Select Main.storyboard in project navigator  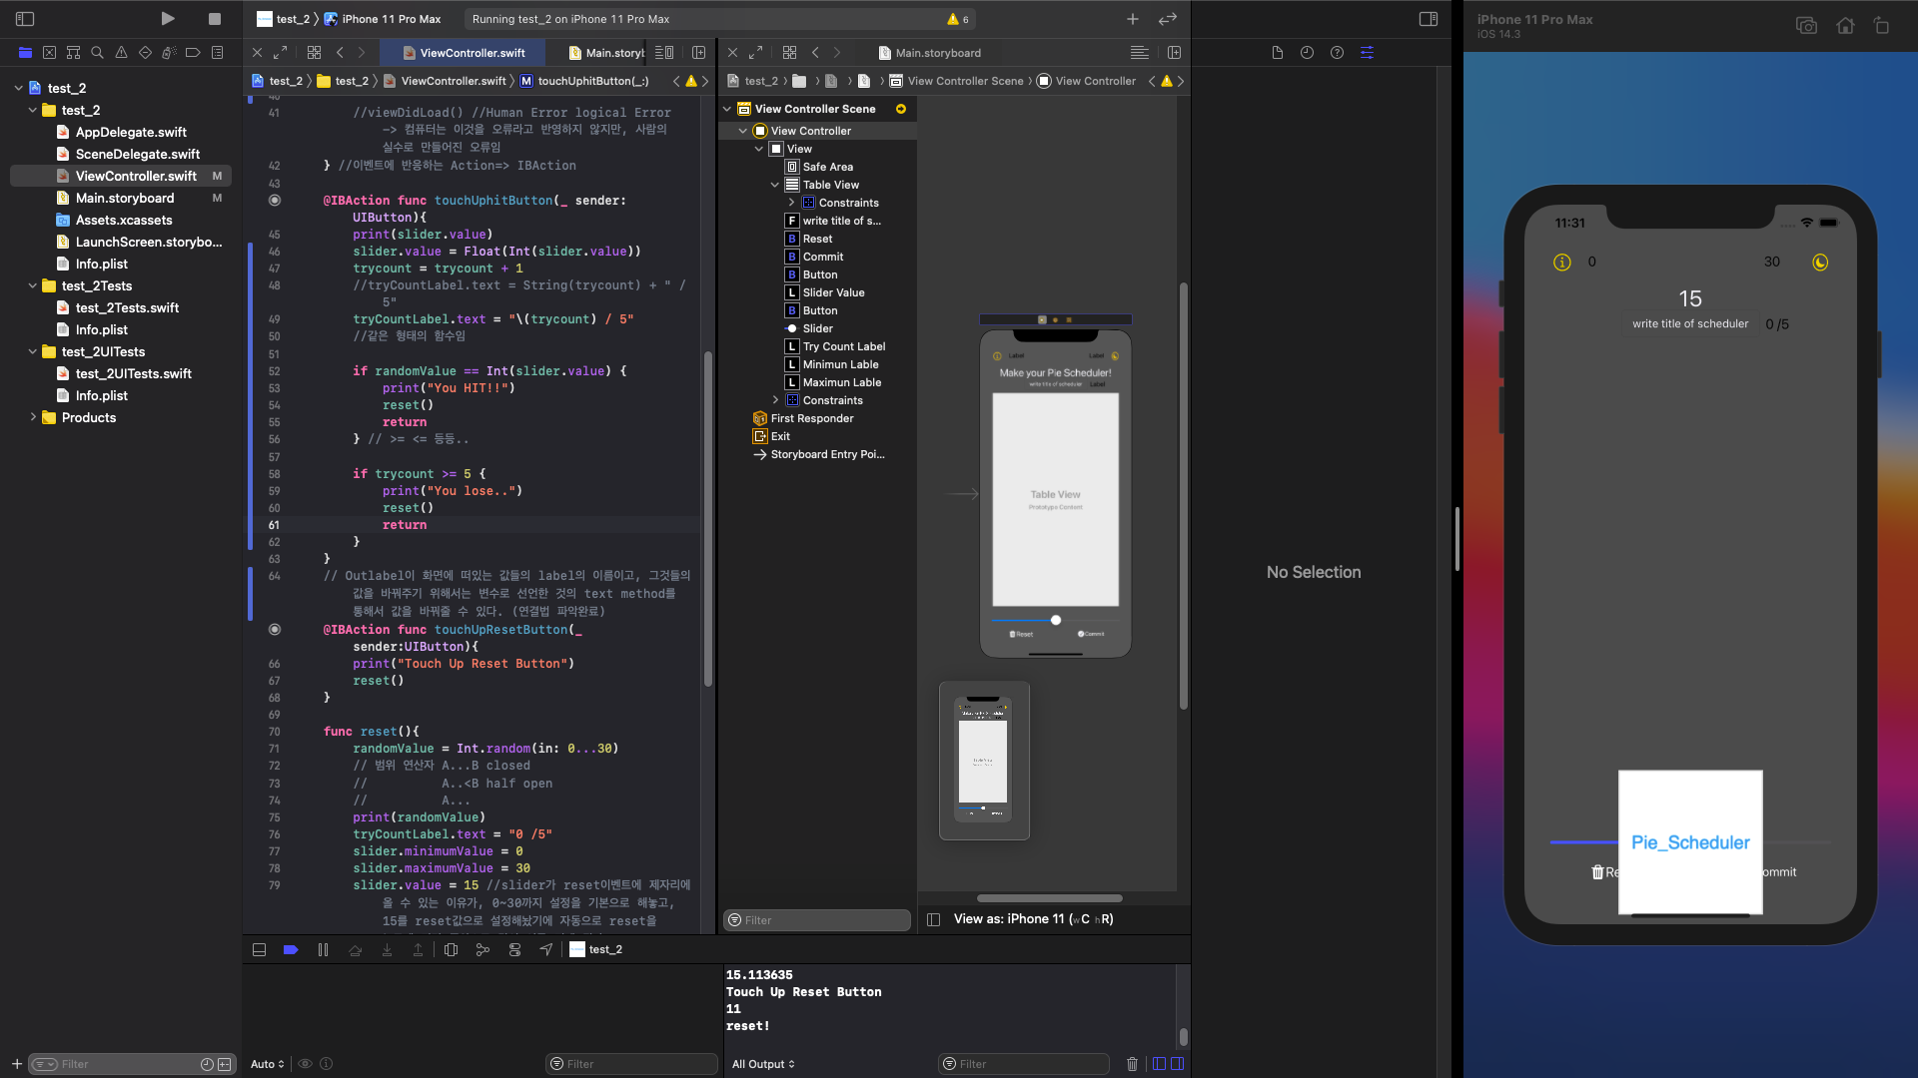point(125,198)
